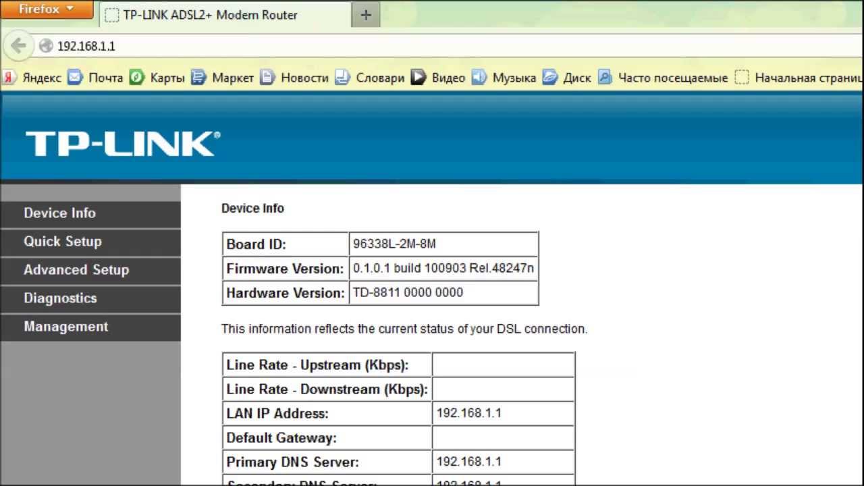The height and width of the screenshot is (486, 864).
Task: Click the DSL connection status description text
Action: [x=404, y=329]
